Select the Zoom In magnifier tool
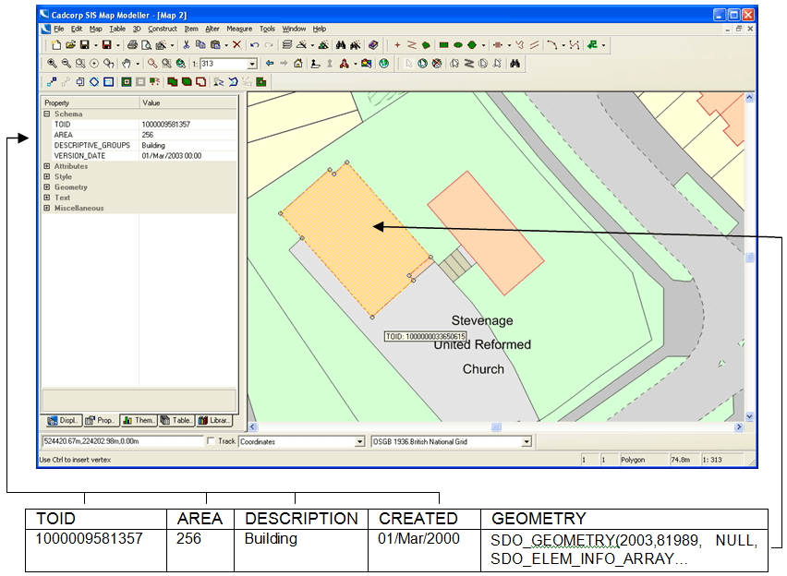787x576 pixels. [53, 63]
